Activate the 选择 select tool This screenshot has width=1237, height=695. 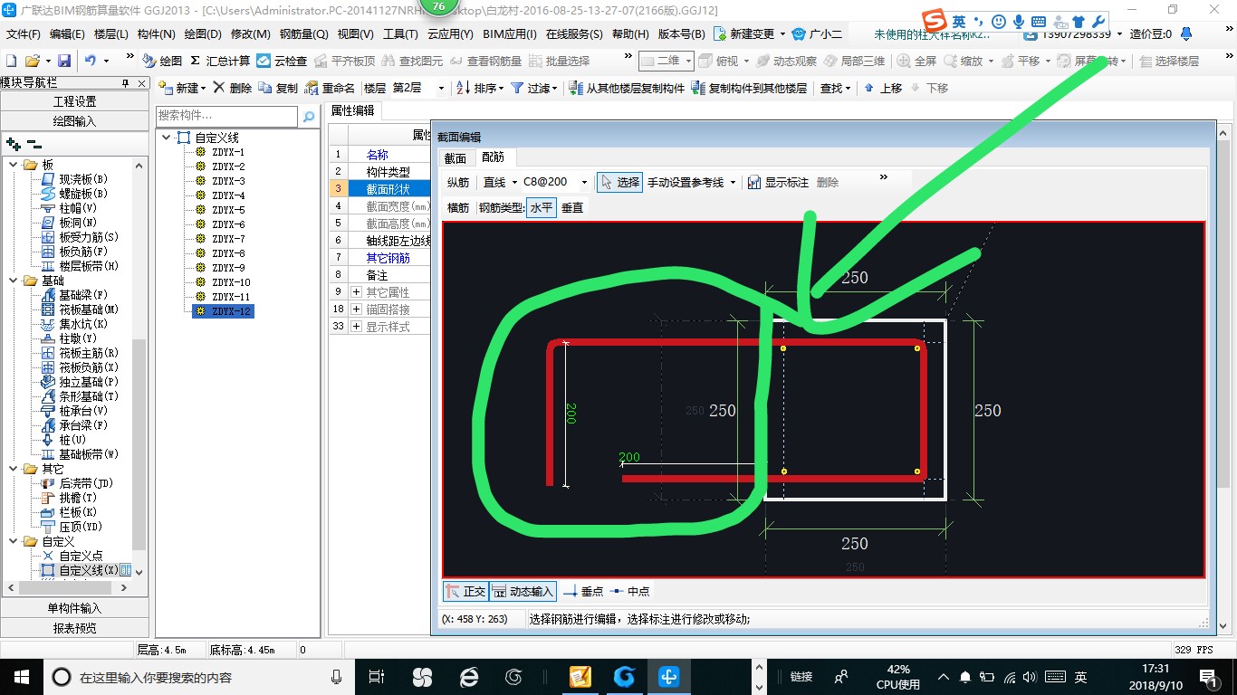pos(619,182)
